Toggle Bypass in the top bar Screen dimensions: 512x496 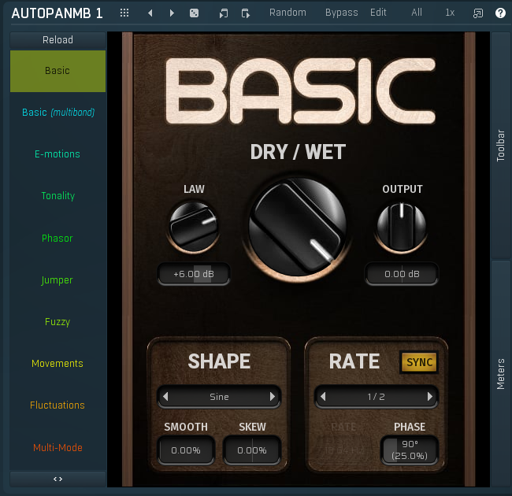tap(341, 13)
